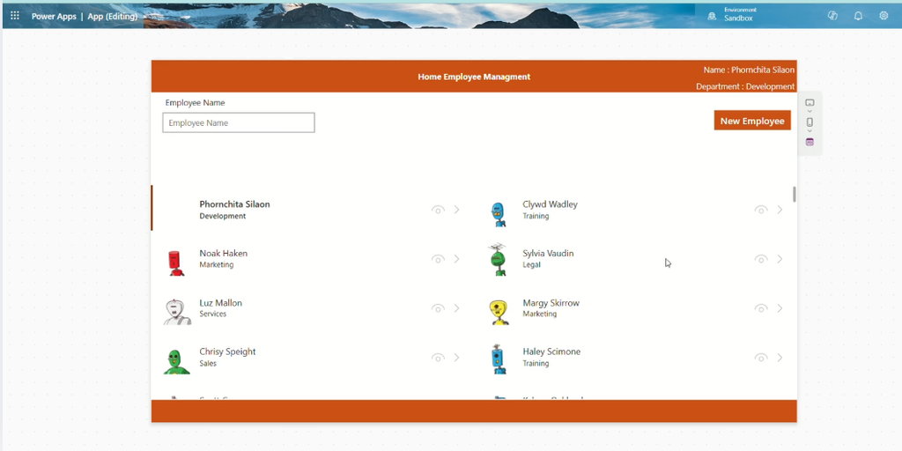This screenshot has width=902, height=451.
Task: Click the eye icon for Phornchita Silaon
Action: 438,210
